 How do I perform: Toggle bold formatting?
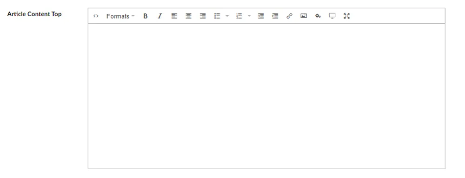145,16
